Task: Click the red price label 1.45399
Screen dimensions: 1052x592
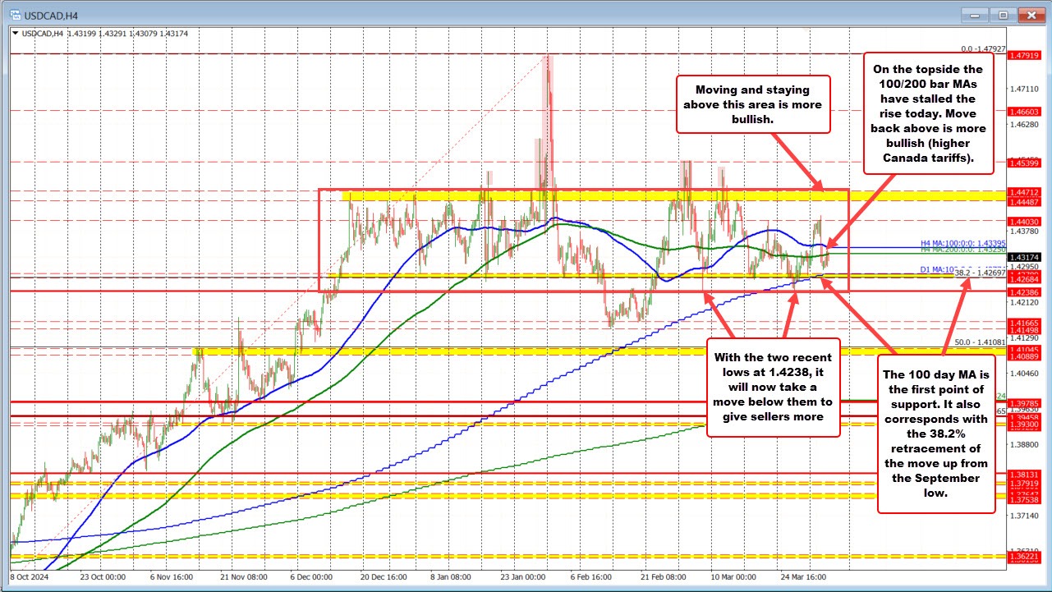Action: pos(1024,164)
